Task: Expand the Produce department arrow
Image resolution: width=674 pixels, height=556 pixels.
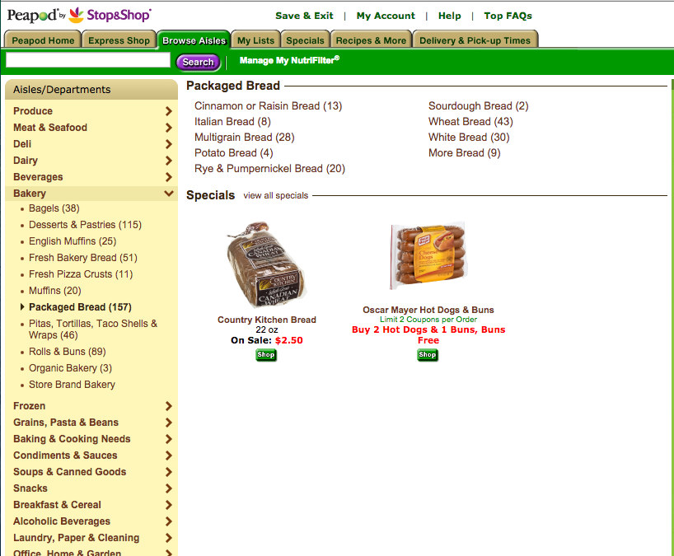Action: [168, 111]
